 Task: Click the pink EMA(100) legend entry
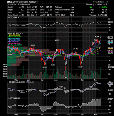click(14, 43)
